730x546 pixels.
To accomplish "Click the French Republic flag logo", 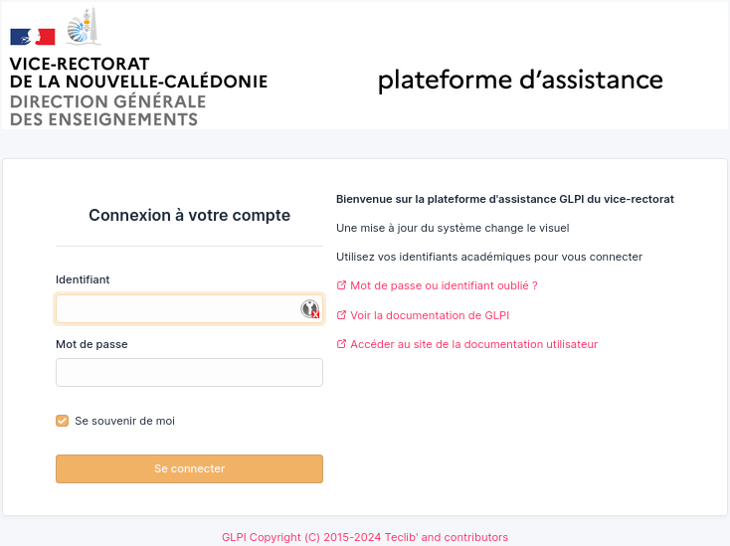I will pyautogui.click(x=33, y=37).
